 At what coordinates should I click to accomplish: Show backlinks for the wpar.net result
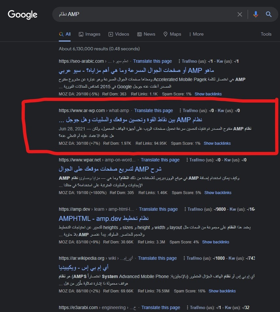point(218,193)
